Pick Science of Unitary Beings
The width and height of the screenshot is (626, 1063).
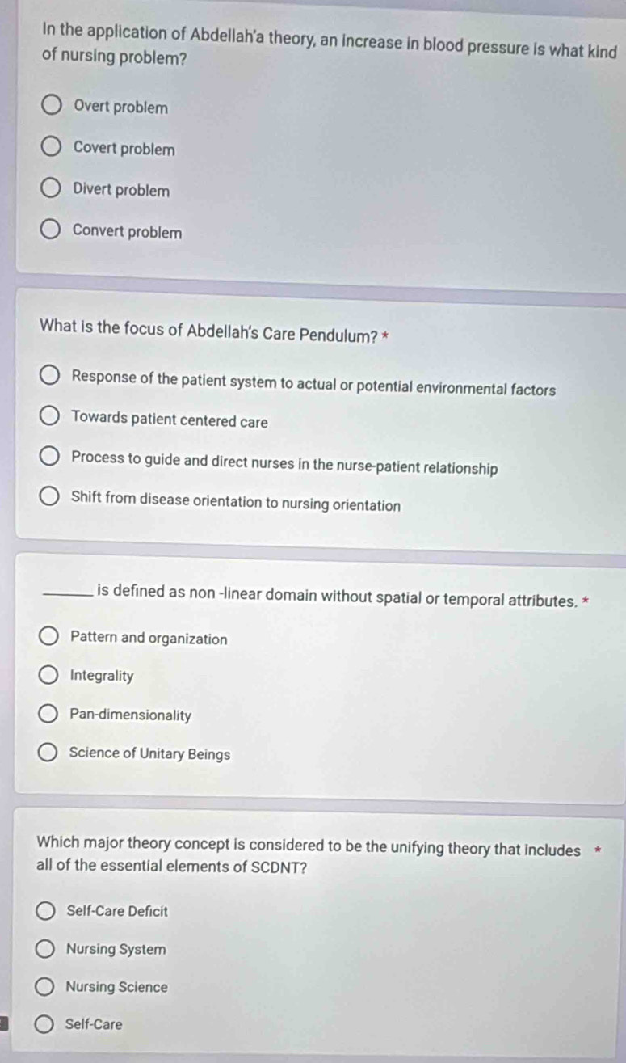click(x=48, y=753)
